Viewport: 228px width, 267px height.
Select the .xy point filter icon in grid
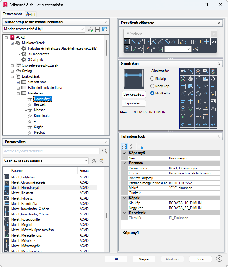pyautogui.click(x=198, y=124)
